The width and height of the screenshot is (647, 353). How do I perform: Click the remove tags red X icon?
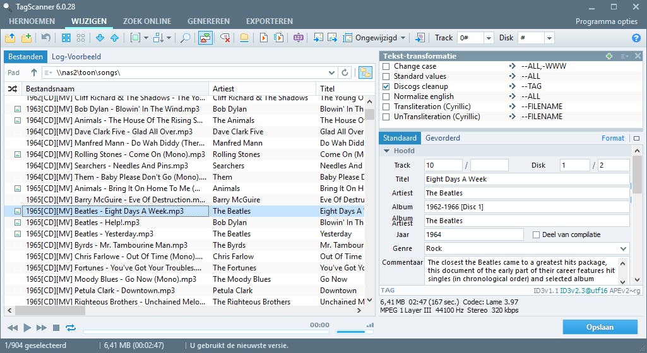click(225, 38)
